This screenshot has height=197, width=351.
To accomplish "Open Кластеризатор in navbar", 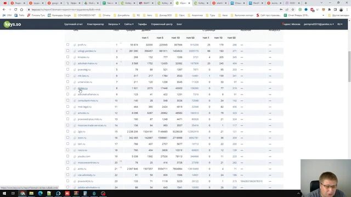I will [95, 24].
